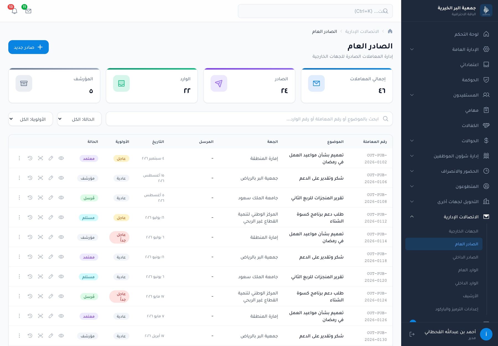Open history for transaction OUT-PUB-2026-0102

(30, 158)
